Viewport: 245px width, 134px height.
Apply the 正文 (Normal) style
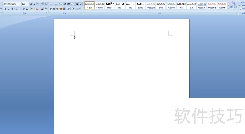pyautogui.click(x=89, y=5)
